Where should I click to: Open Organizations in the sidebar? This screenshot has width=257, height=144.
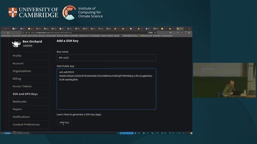22,71
